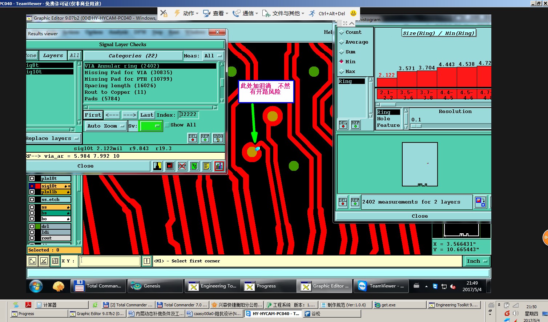Viewport: 548px width, 322px height.
Task: Click the DEL icon under histogram Ring list
Action: pos(343,125)
